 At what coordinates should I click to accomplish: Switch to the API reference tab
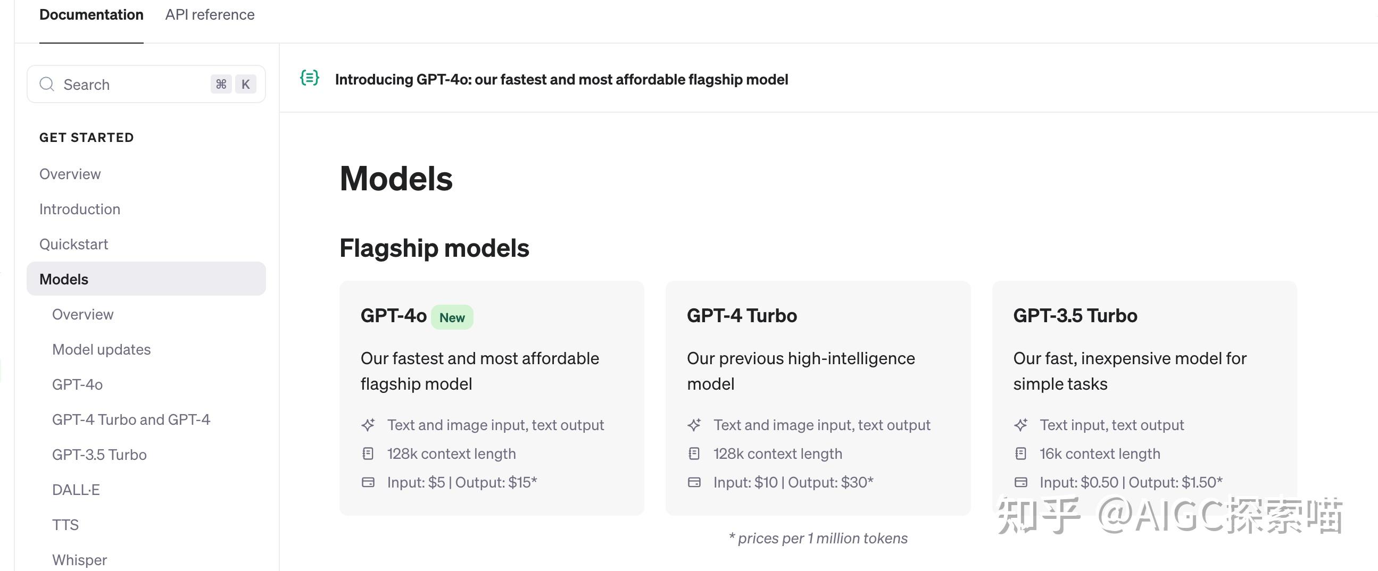(x=210, y=14)
